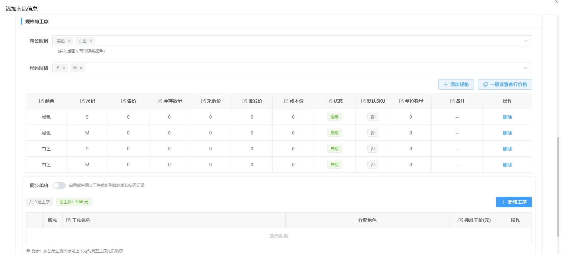Click the 新增工序 button
The width and height of the screenshot is (561, 254).
pos(514,202)
